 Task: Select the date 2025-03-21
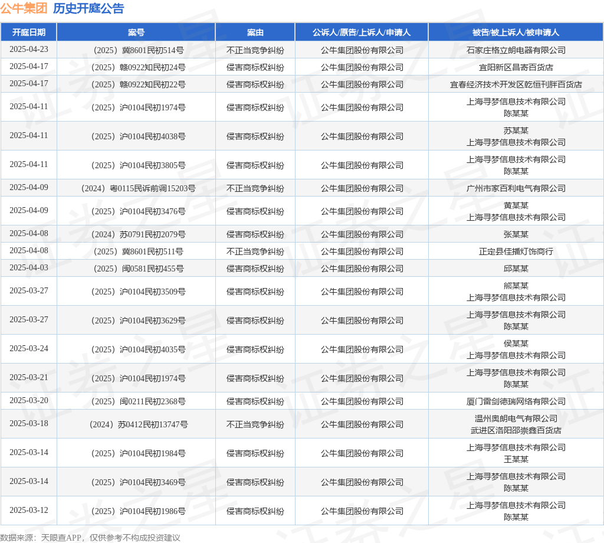(x=29, y=378)
